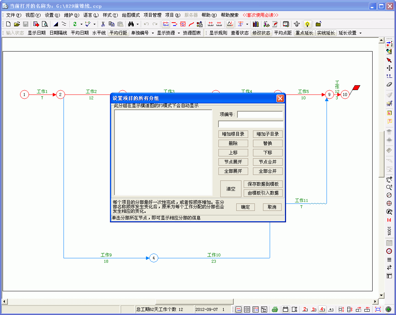Click the red number 2 status icon
The width and height of the screenshot is (396, 315).
pos(305,309)
